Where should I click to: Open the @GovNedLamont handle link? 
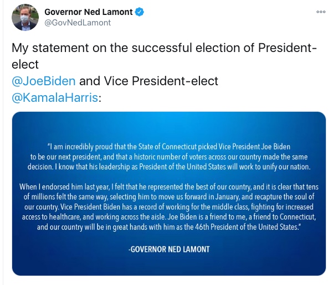pos(77,23)
